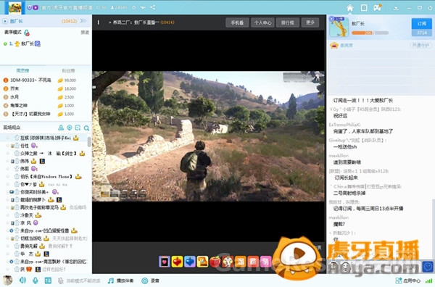Viewport: 435px width, 287px height.
Task: Select the 贡献榜 tab
Action: [22, 71]
